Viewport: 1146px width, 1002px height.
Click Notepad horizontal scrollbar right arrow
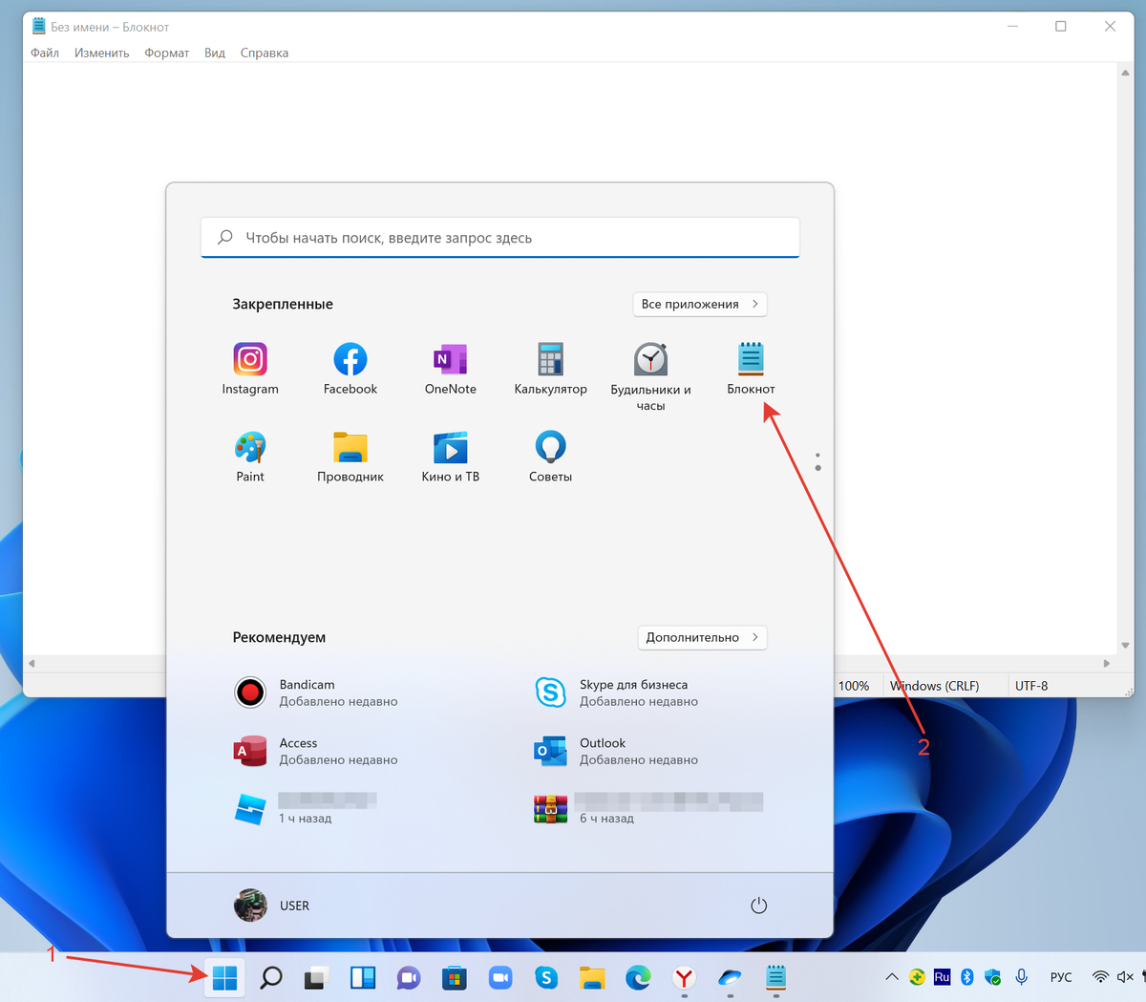tap(1107, 663)
